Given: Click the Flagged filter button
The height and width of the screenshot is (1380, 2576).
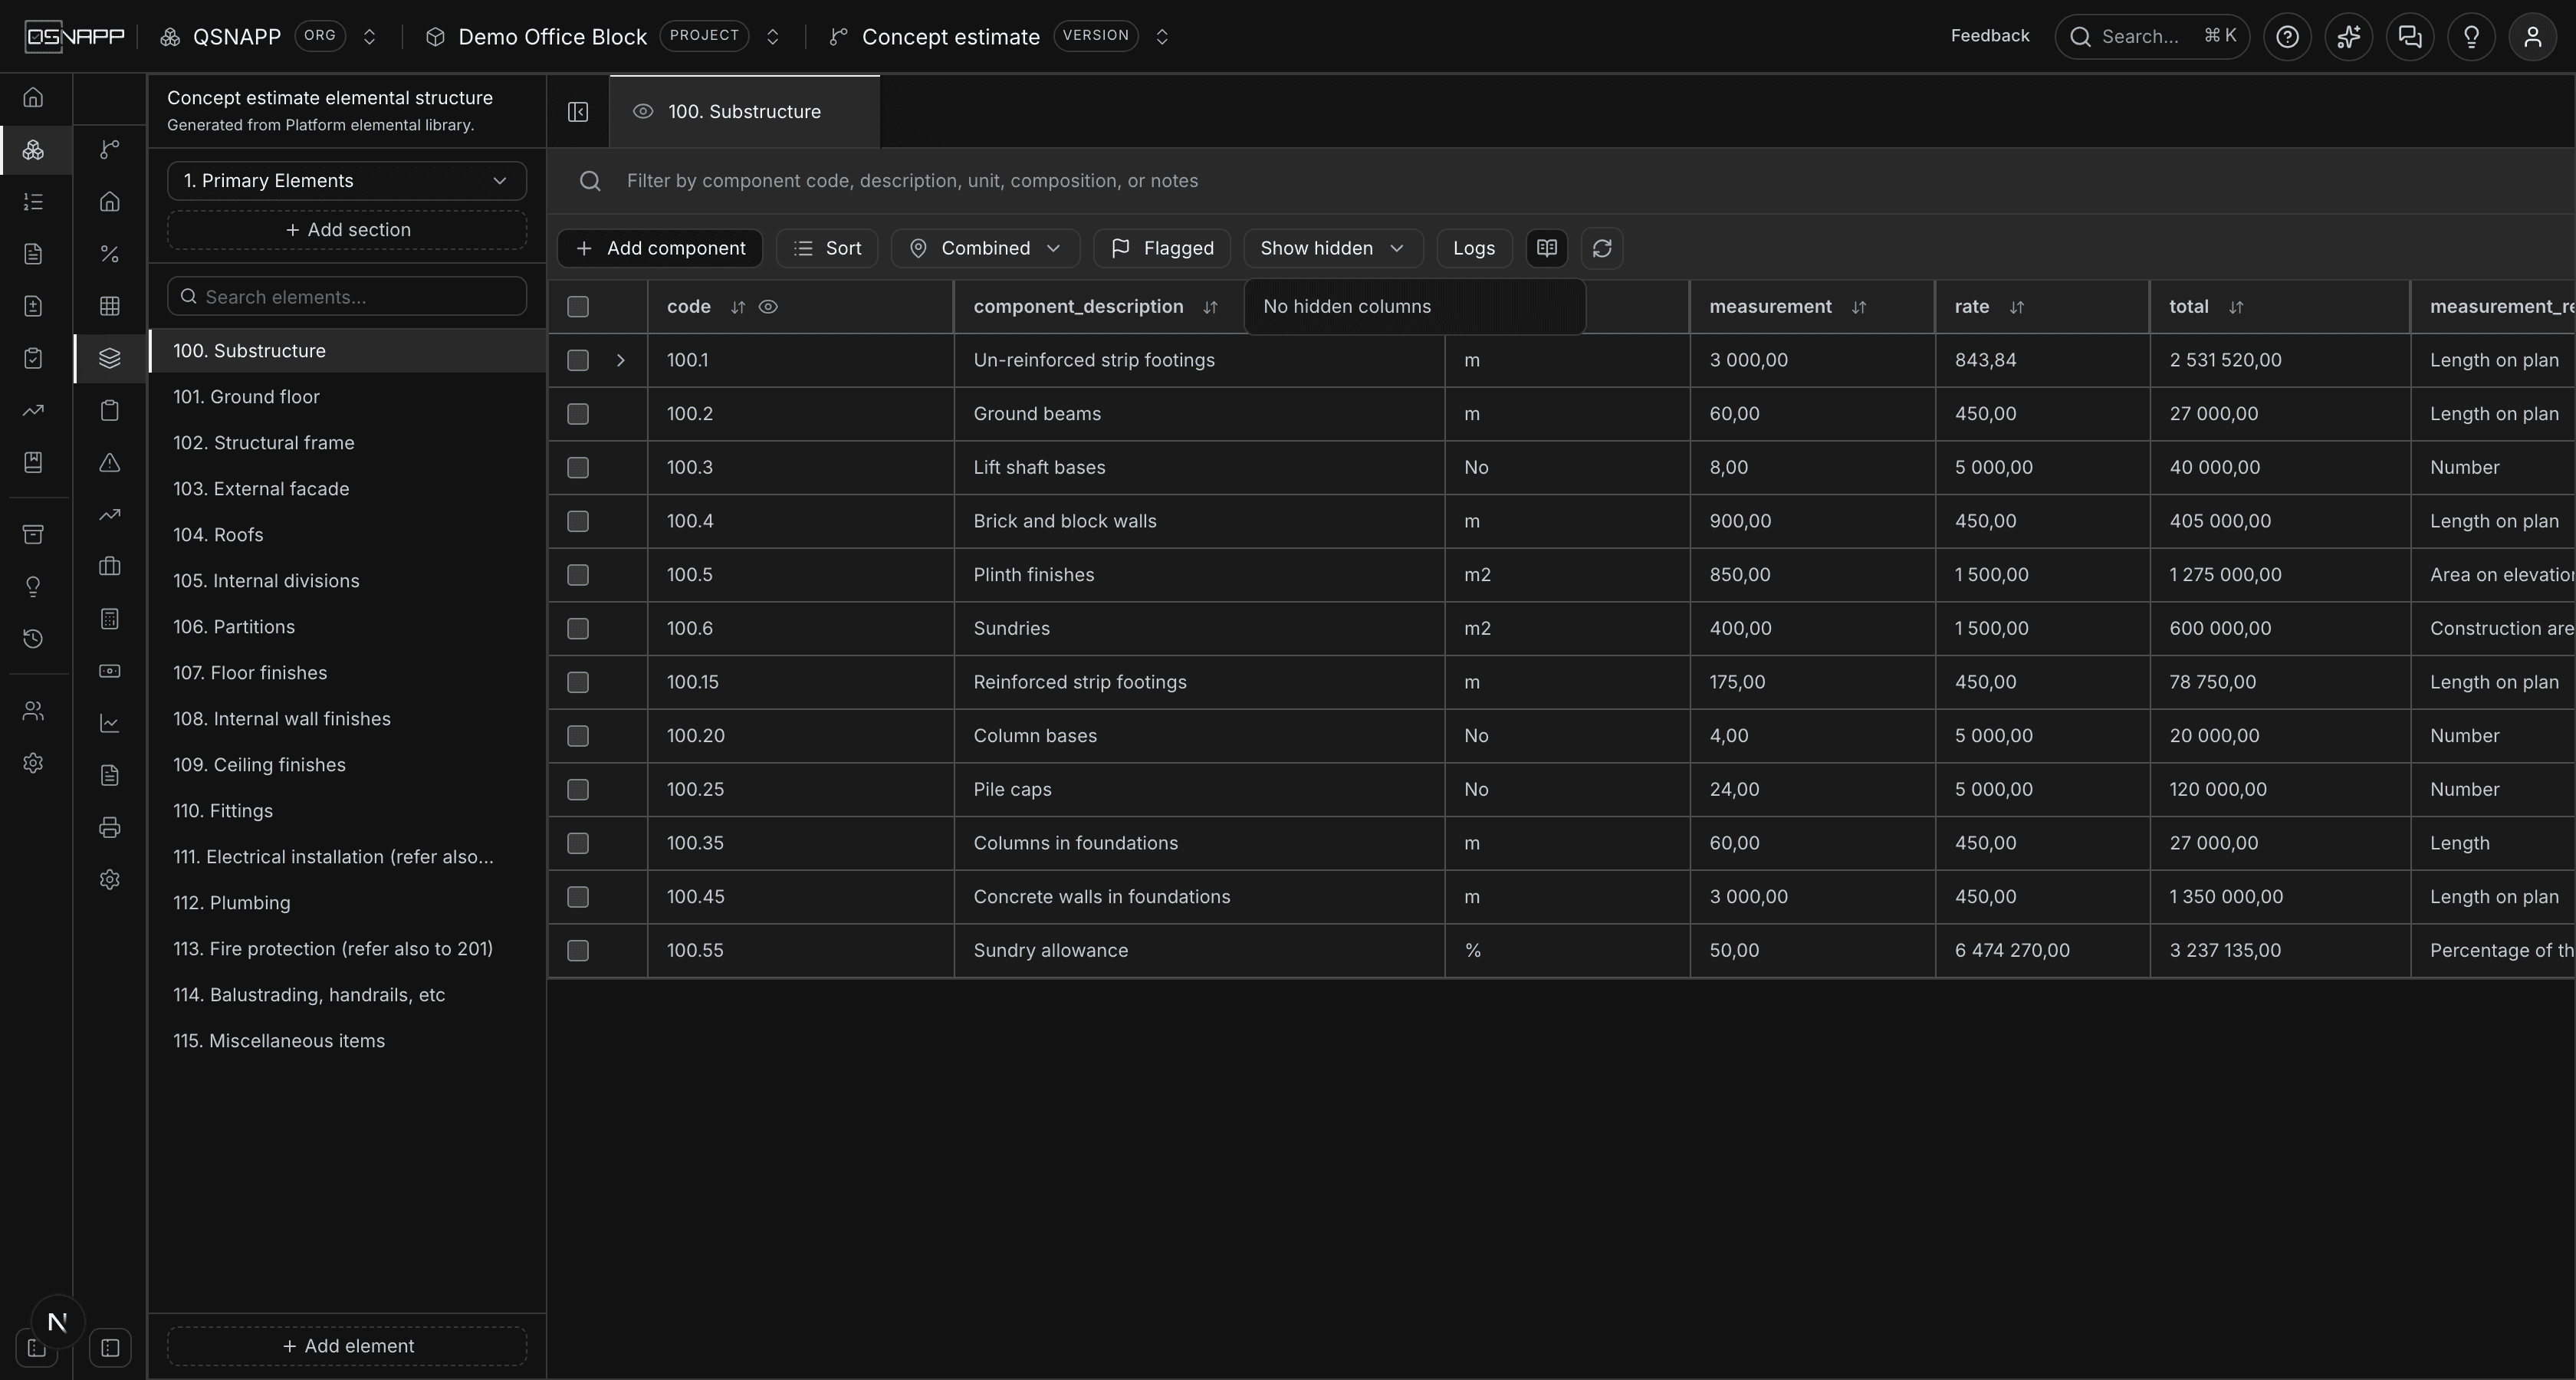Looking at the screenshot, I should point(1162,248).
